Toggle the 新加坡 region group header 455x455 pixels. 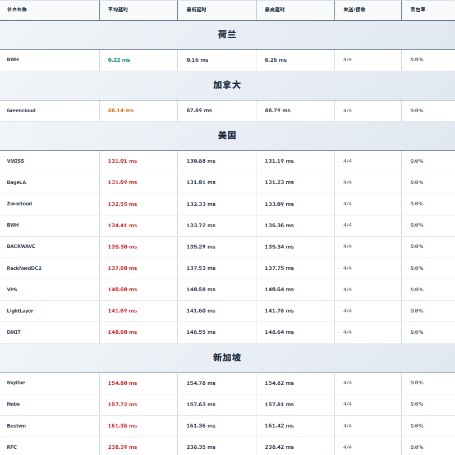pyautogui.click(x=227, y=357)
